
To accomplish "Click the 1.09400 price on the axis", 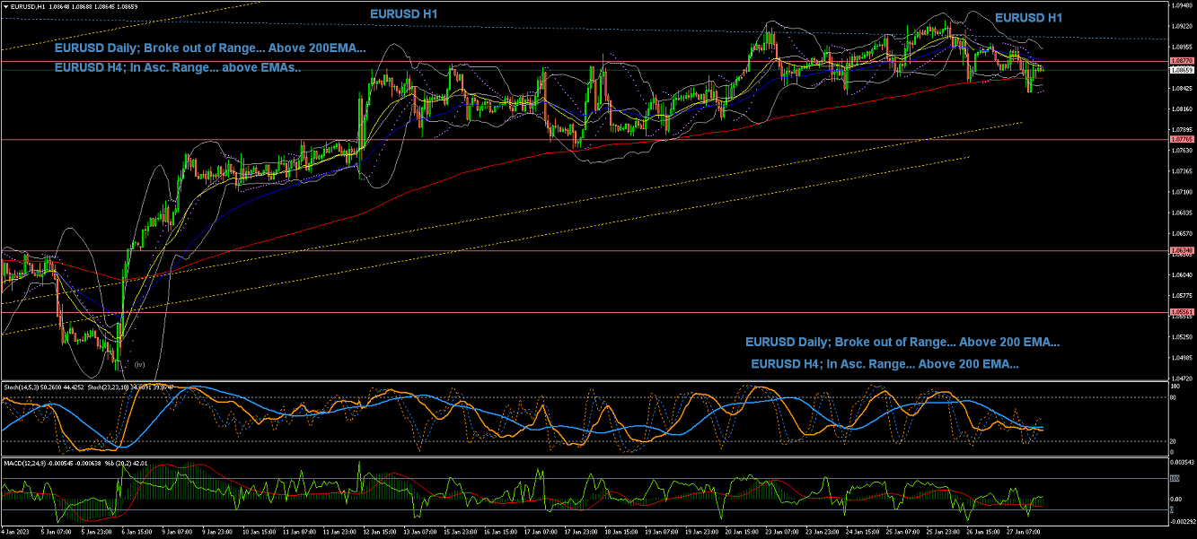I will pos(1182,4).
